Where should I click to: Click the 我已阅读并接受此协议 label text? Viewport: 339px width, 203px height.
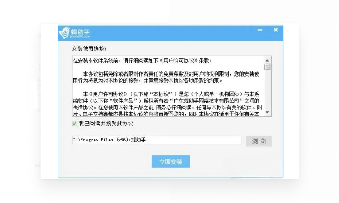[106, 124]
